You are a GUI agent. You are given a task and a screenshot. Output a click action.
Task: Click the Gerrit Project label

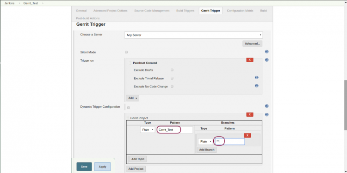[139, 118]
